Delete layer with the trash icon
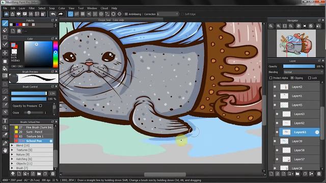The width and height of the screenshot is (326, 183). pyautogui.click(x=319, y=174)
